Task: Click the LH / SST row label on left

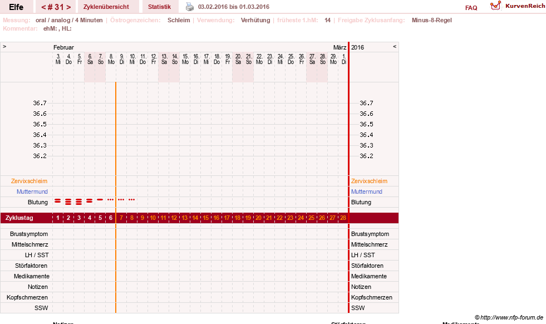Action: (37, 255)
